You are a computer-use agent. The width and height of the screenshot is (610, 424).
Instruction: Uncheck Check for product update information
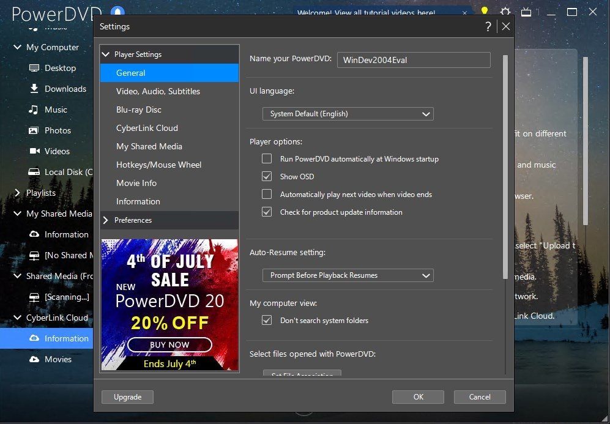[x=267, y=212]
